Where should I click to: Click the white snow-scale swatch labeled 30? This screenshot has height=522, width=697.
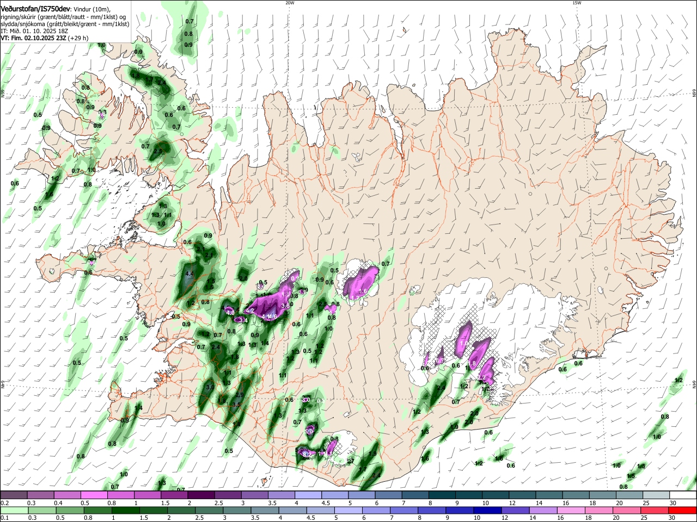point(682,495)
